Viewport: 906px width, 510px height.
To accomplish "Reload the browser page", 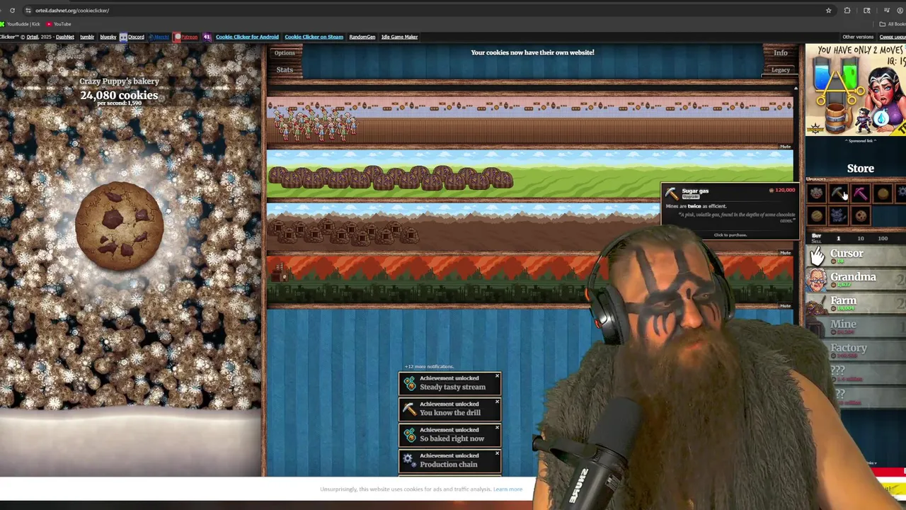I will click(x=12, y=11).
